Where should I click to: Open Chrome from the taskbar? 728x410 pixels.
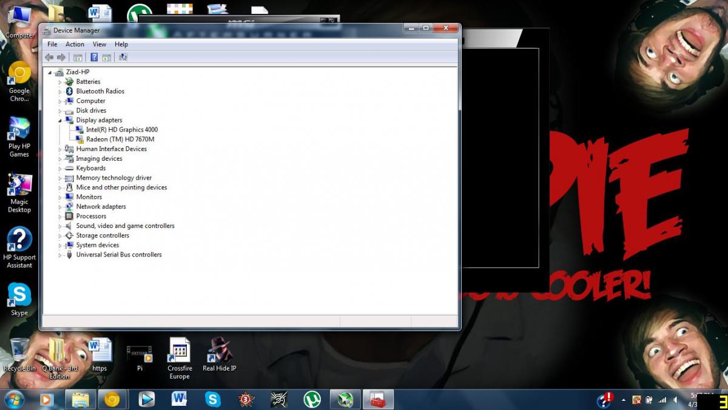[x=112, y=400]
